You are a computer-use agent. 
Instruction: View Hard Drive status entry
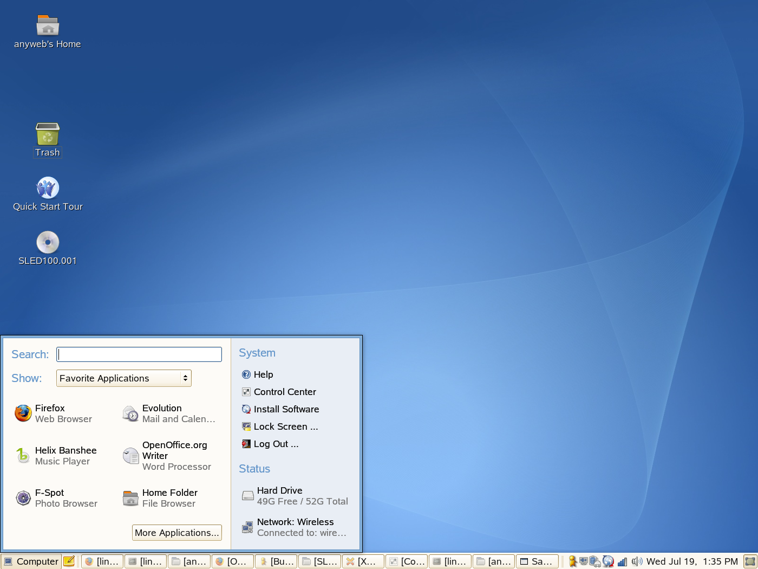tap(295, 496)
